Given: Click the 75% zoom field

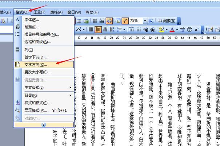Looking at the screenshot, I should [136, 21].
